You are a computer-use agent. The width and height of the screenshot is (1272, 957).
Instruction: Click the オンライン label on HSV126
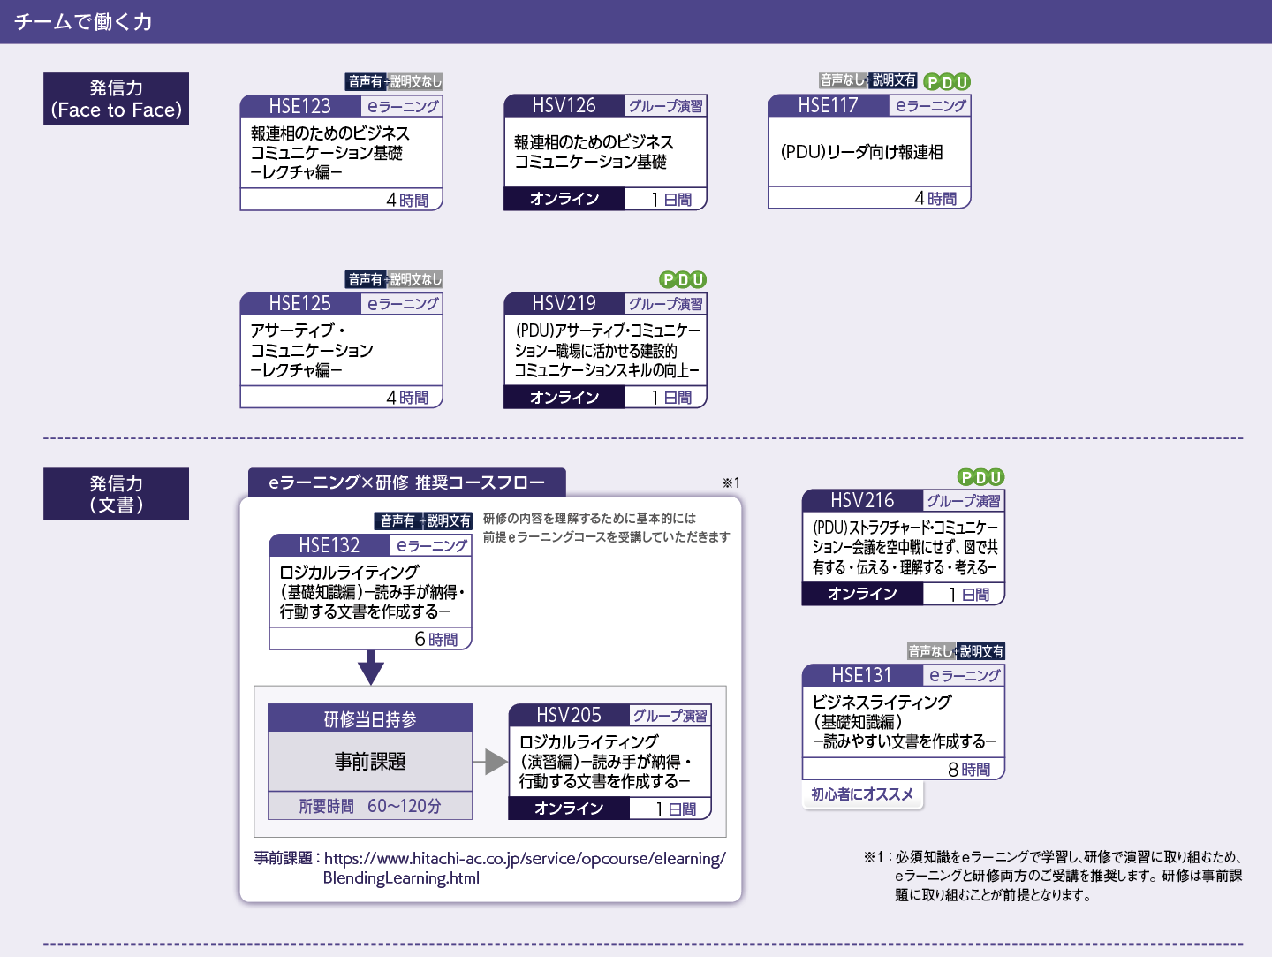click(564, 199)
